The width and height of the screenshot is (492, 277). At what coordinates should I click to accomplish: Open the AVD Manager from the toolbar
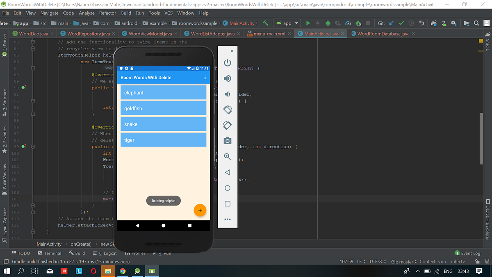click(x=443, y=23)
